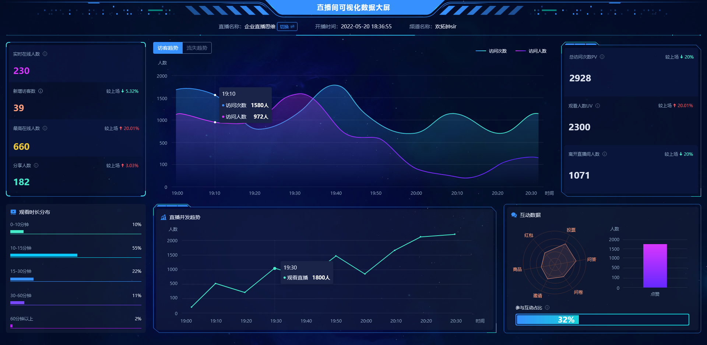
Task: Click the 观看时长分布 video icon
Action: (13, 212)
